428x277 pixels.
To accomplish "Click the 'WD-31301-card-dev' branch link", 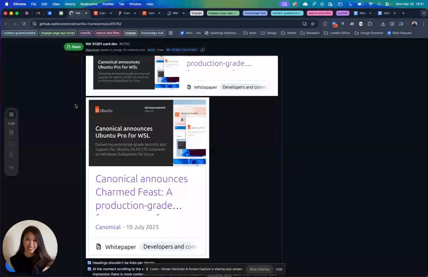I will pos(181,50).
